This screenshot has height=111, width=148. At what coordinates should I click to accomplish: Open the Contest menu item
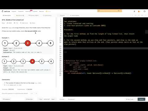pos(35,11)
